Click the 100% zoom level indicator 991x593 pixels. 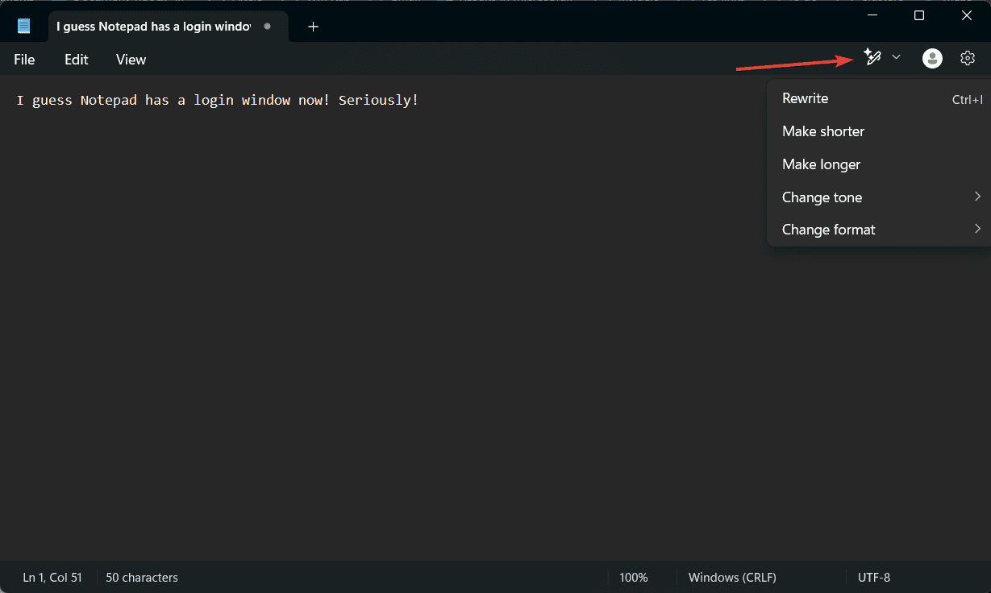tap(634, 577)
